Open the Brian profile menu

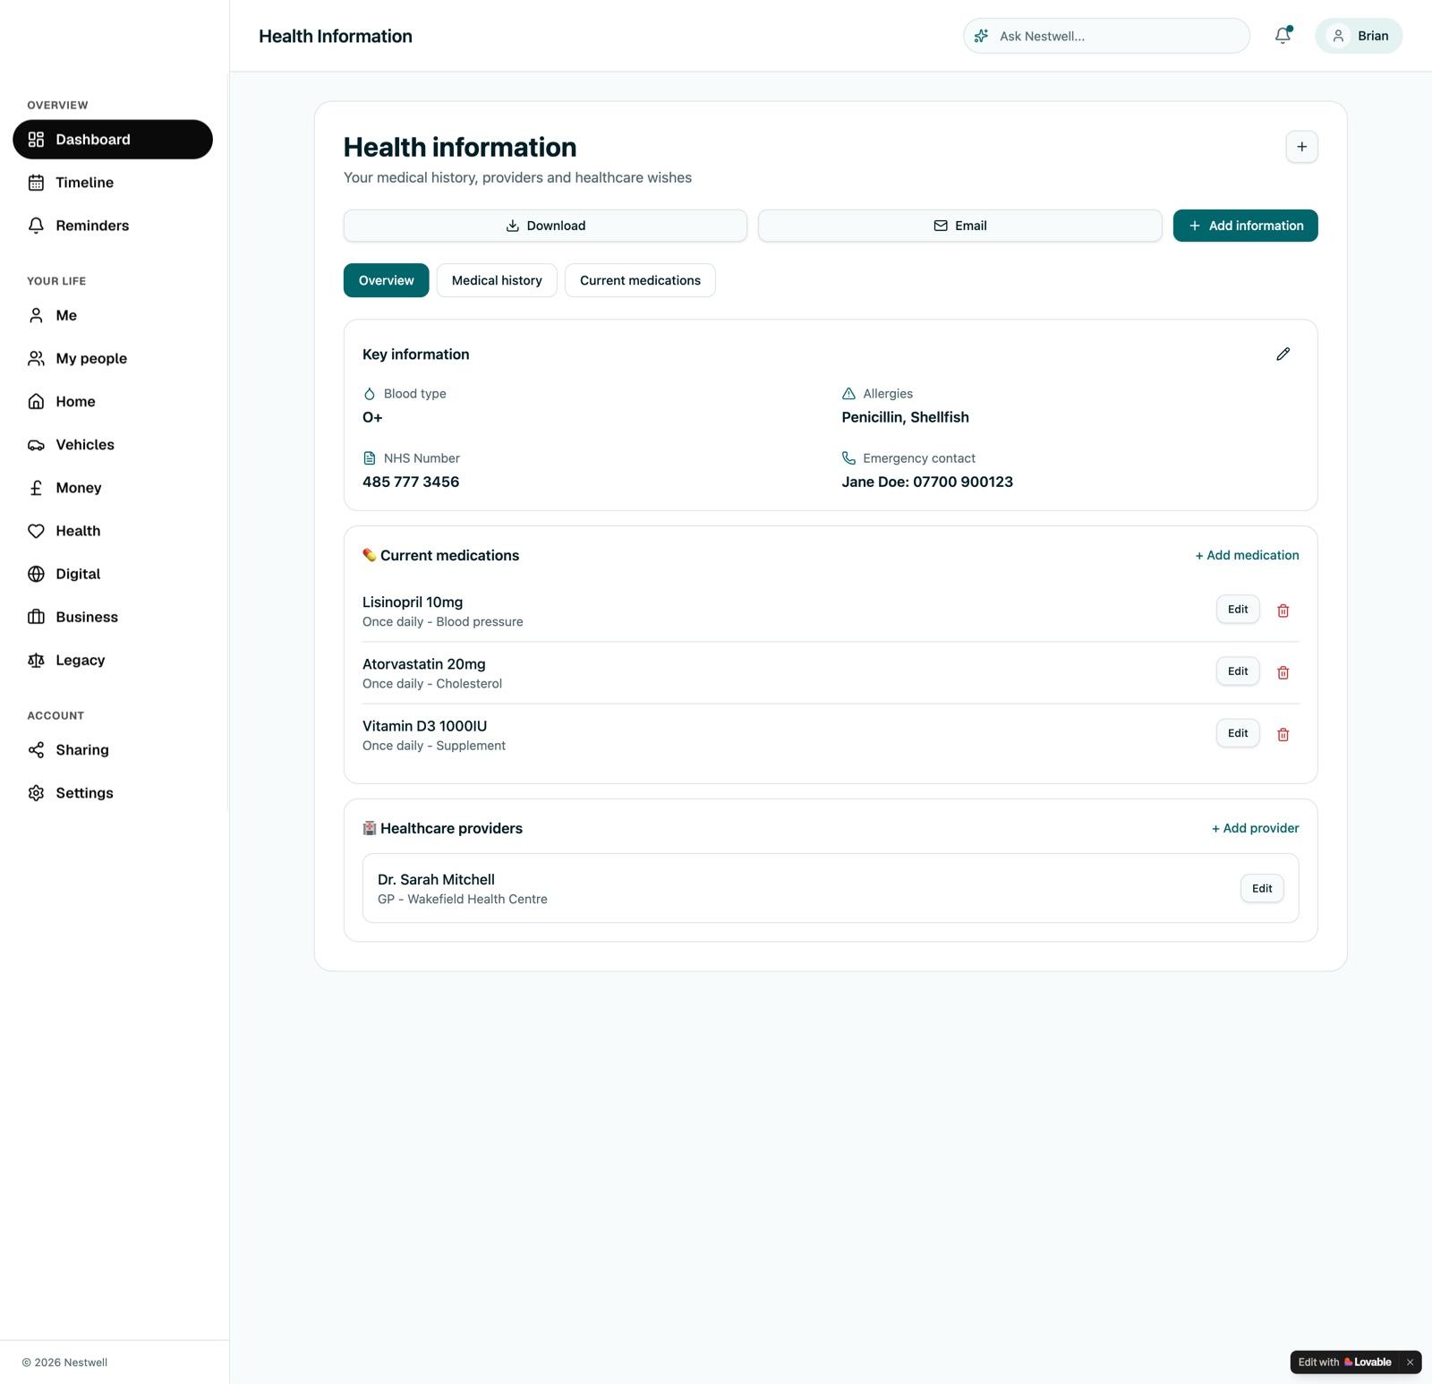(1358, 36)
